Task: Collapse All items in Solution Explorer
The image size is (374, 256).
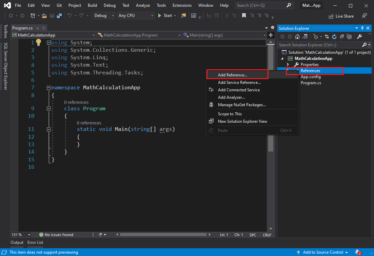Action: [342, 37]
